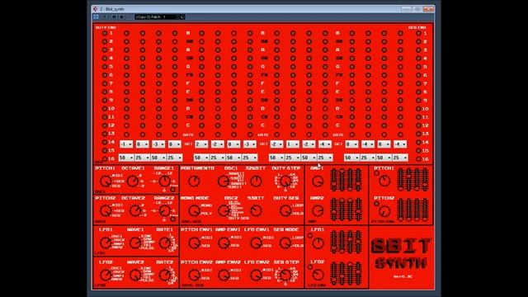Image resolution: width=528 pixels, height=297 pixels.
Task: Open first 50 dropdown in second sequencer block
Action: pos(201,158)
